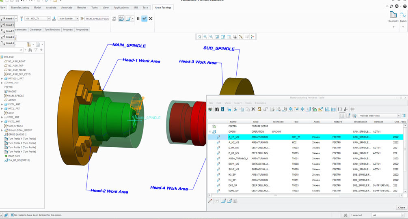The width and height of the screenshot is (408, 219).
Task: Switch to the Mill ribbon tab
Action: pos(136,8)
